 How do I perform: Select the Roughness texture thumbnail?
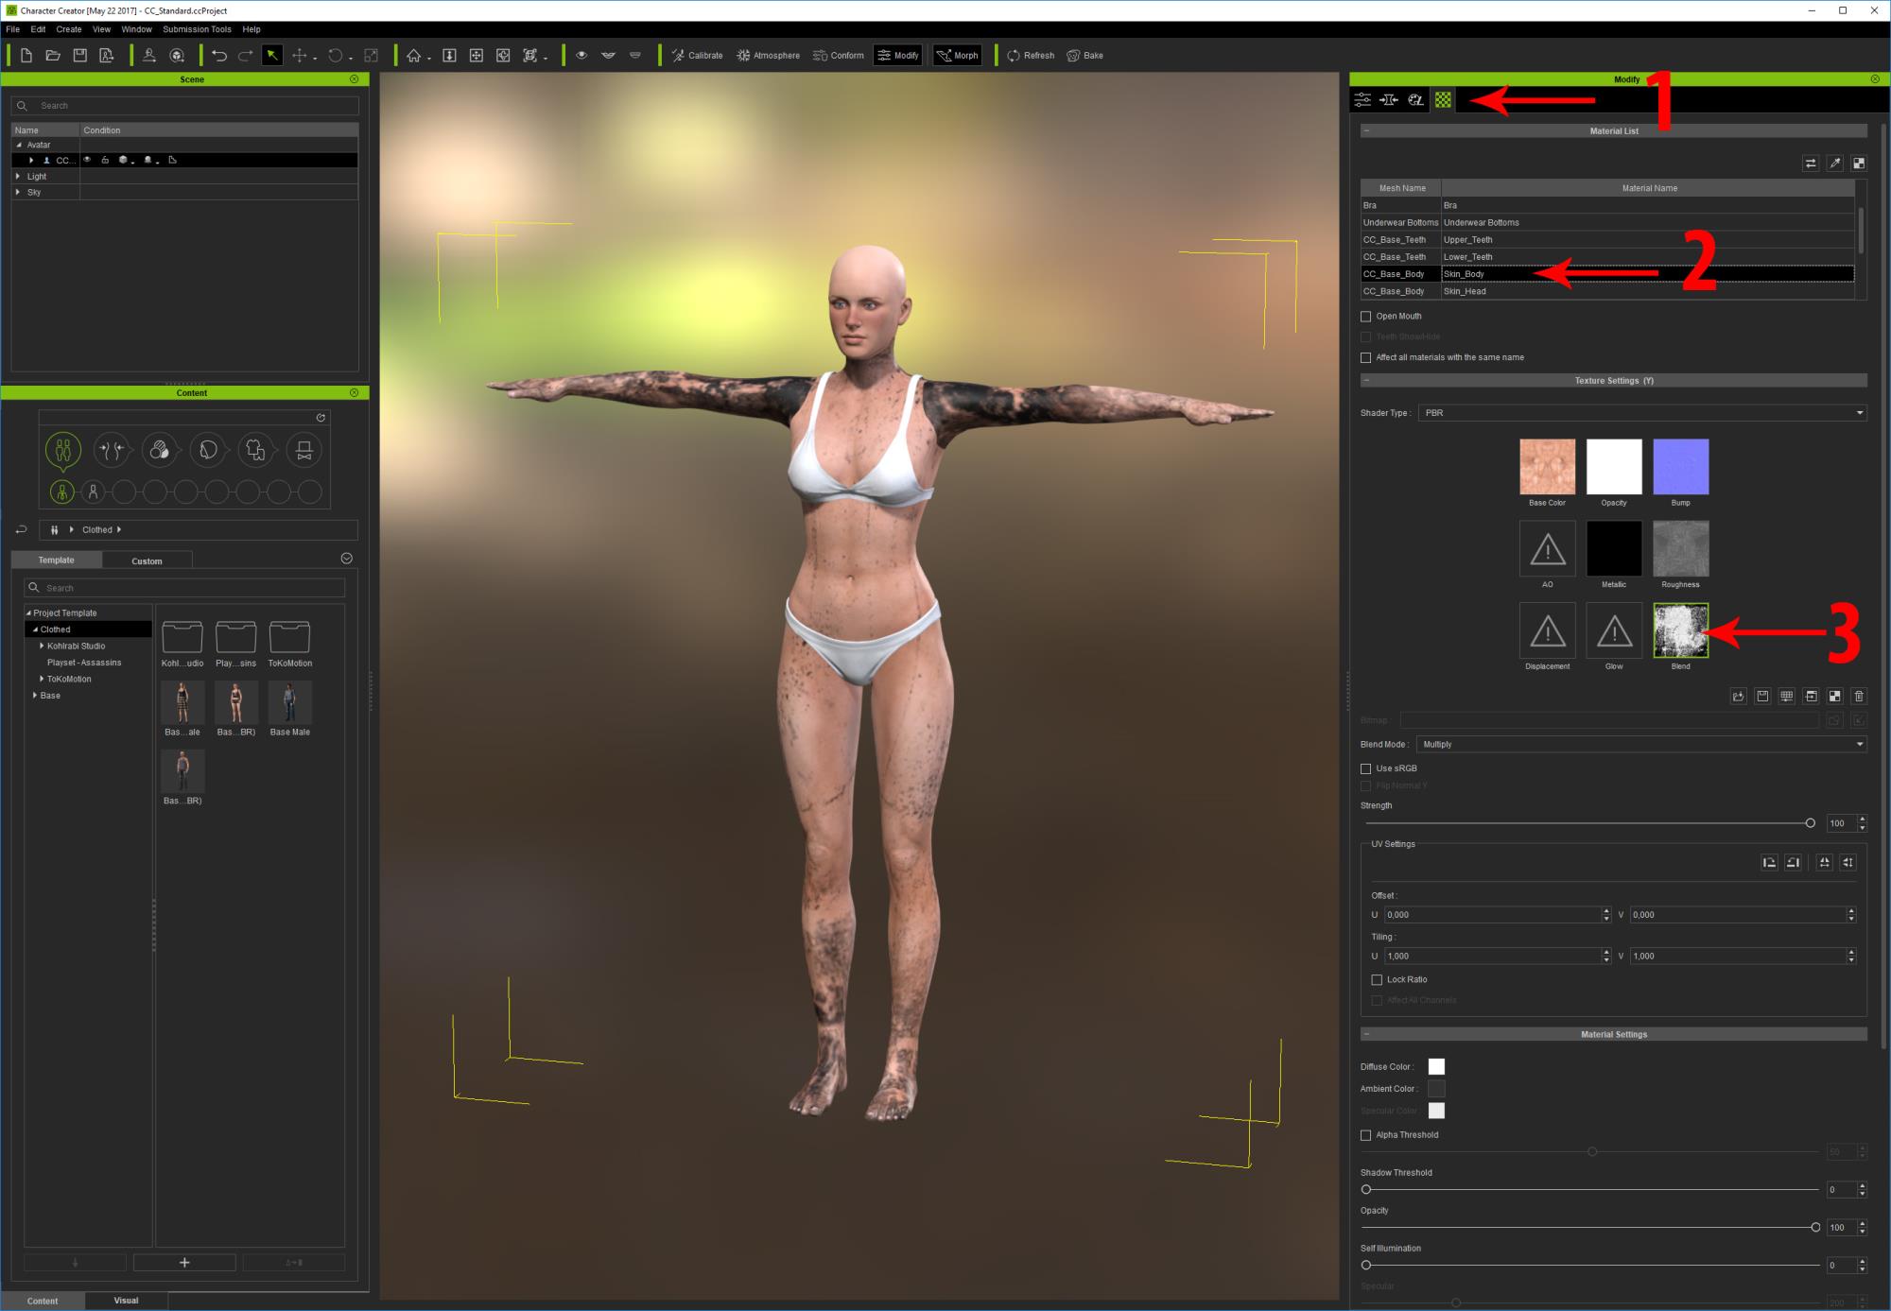click(x=1680, y=548)
